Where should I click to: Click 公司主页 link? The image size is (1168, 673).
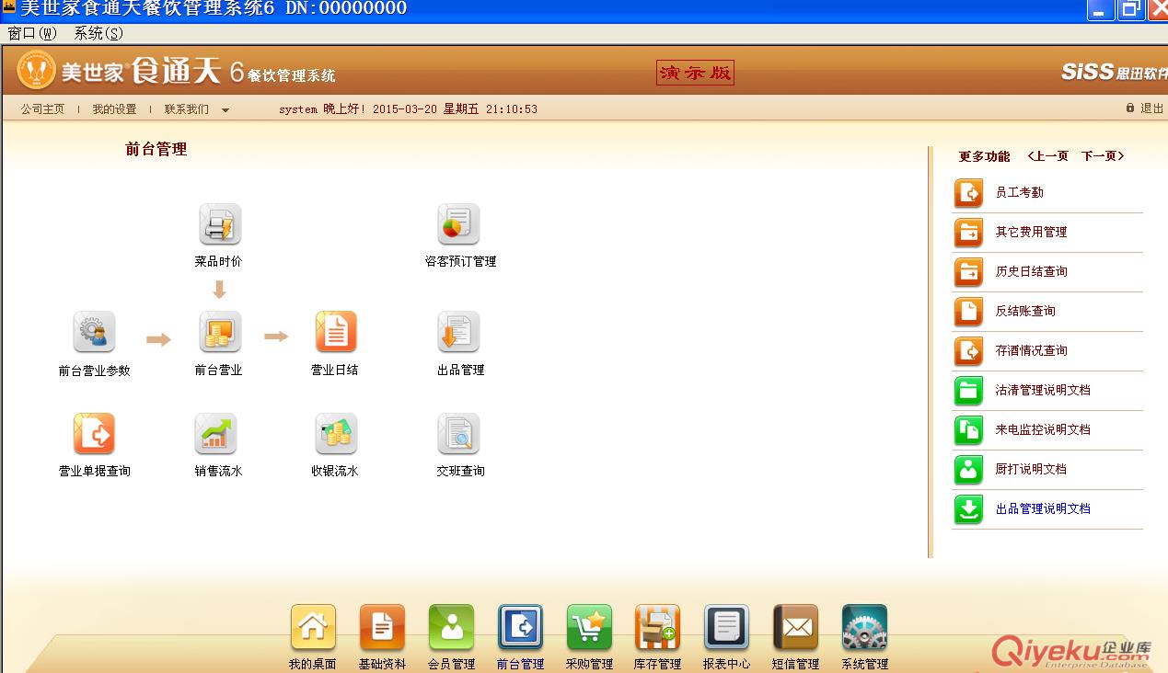[x=43, y=108]
